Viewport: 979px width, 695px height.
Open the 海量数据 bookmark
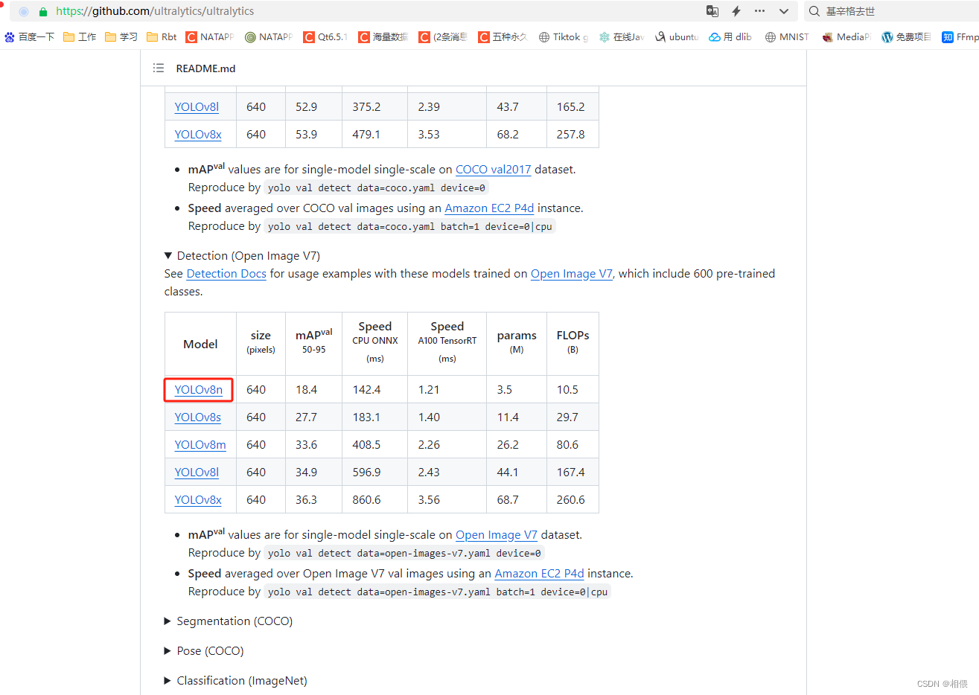pyautogui.click(x=383, y=36)
